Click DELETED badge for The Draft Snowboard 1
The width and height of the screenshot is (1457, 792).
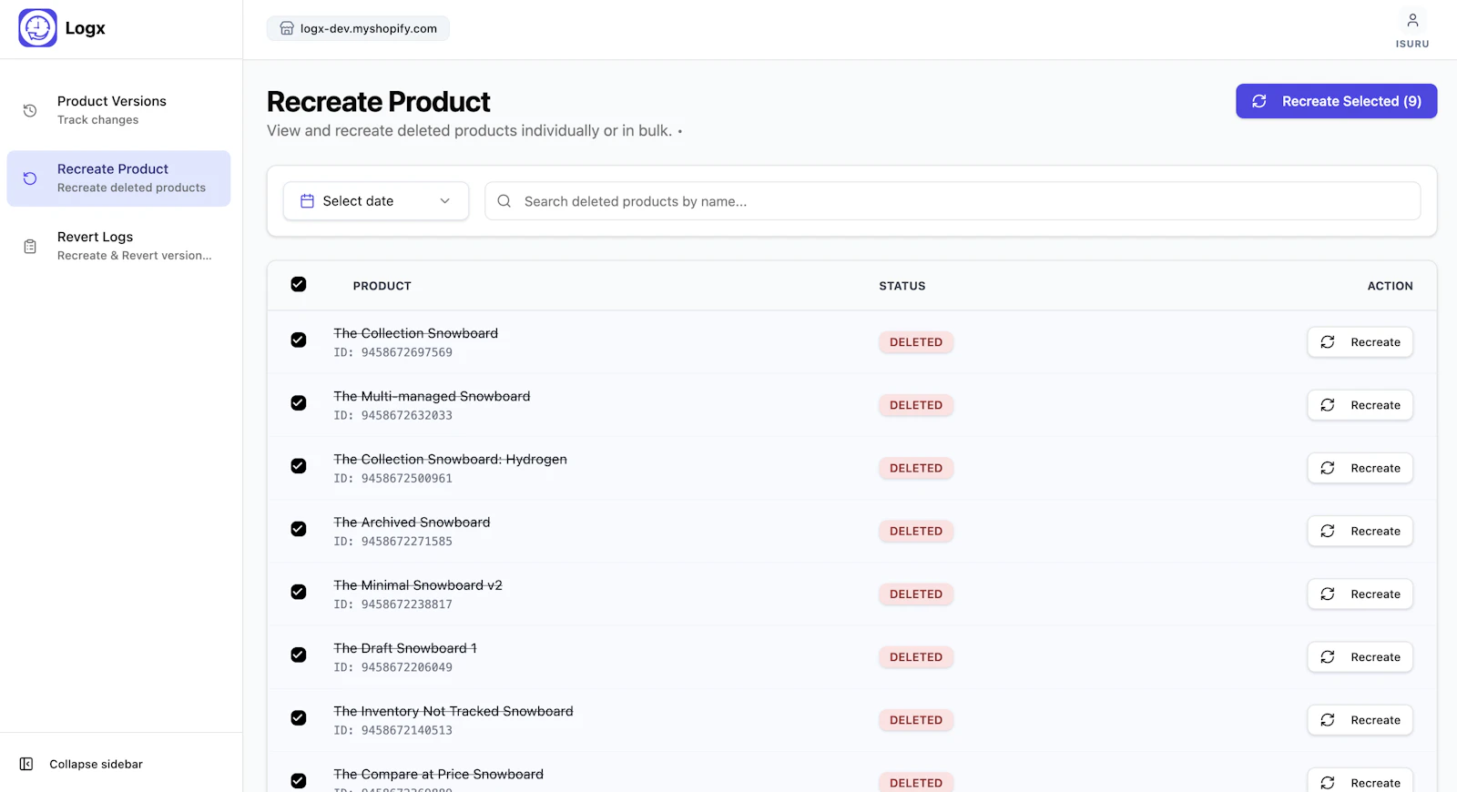point(916,657)
